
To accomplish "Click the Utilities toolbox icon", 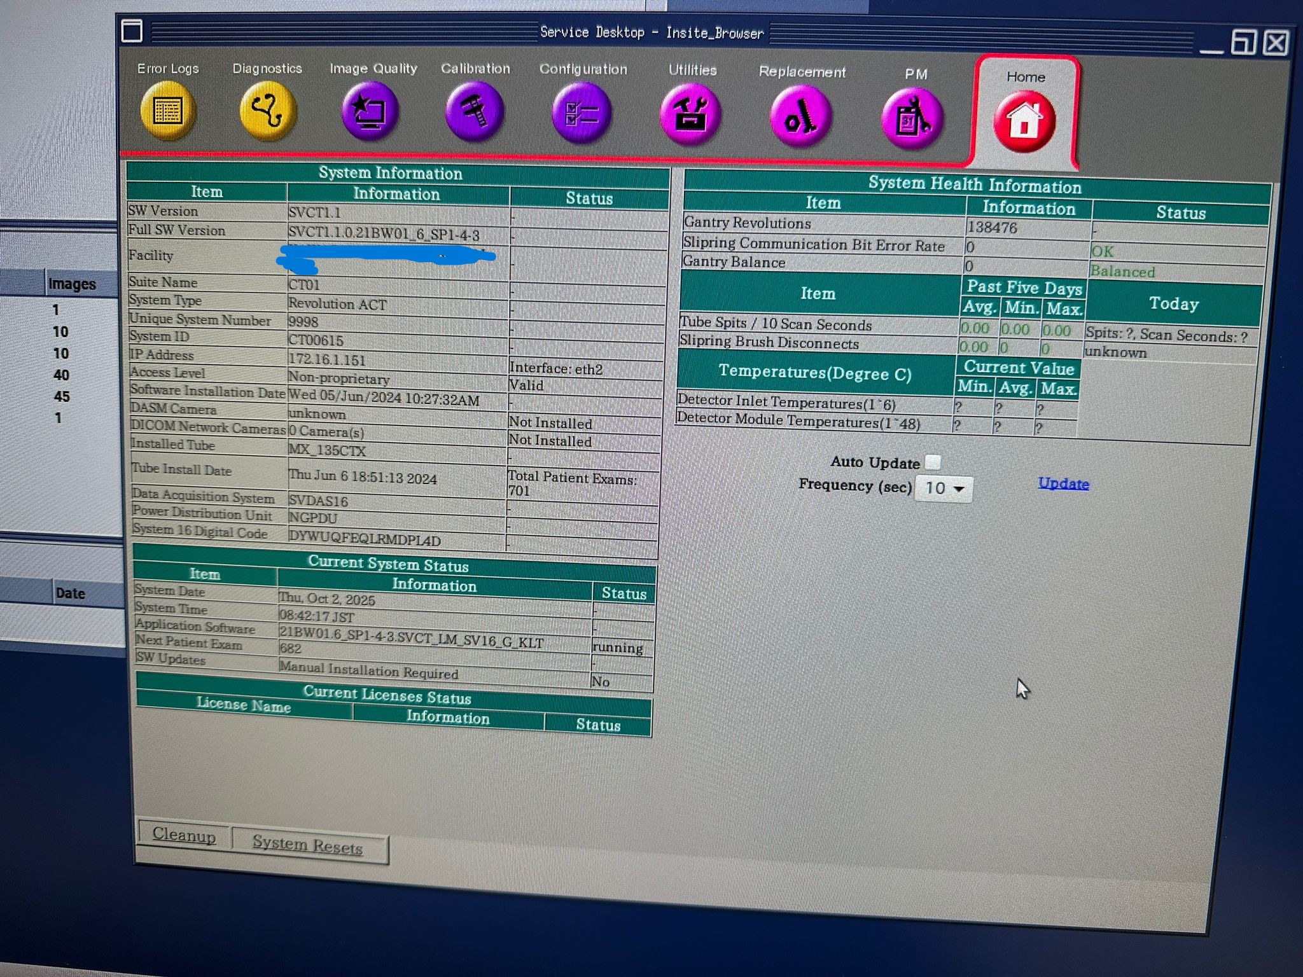I will point(691,116).
